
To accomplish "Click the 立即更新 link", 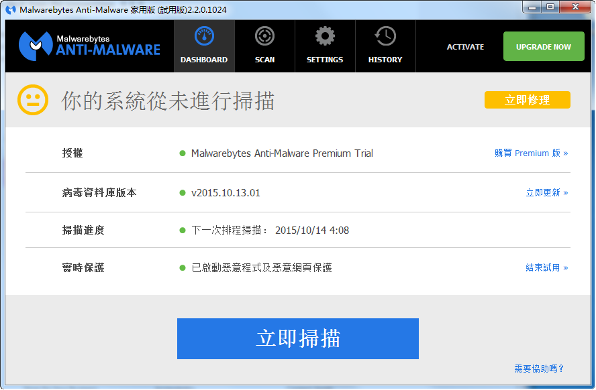I will pyautogui.click(x=546, y=193).
